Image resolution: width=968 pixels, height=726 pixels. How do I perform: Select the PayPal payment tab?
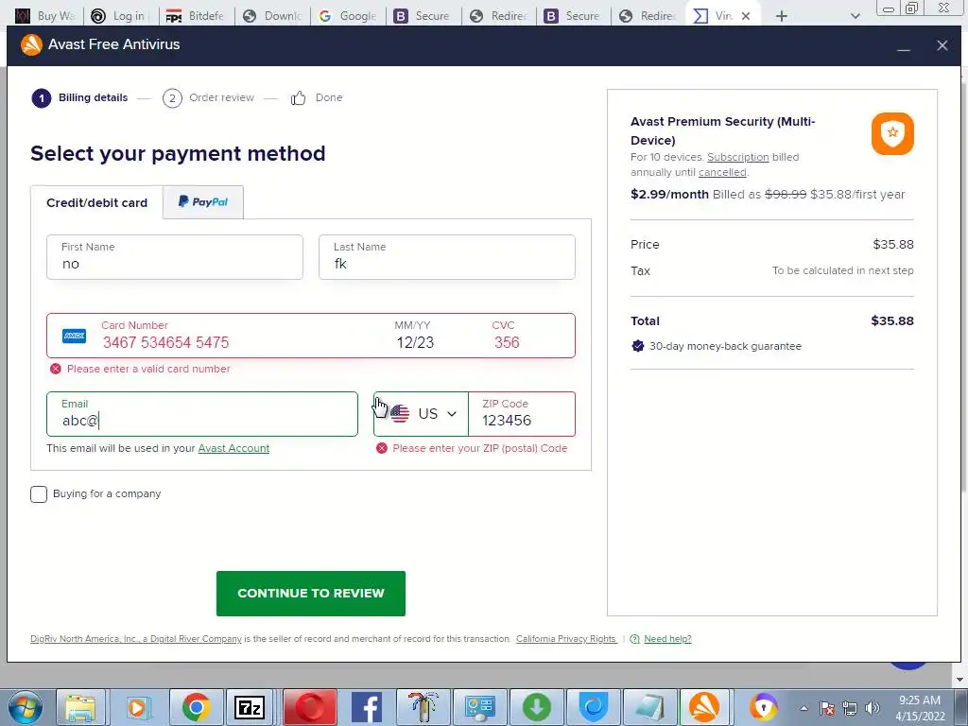point(203,202)
